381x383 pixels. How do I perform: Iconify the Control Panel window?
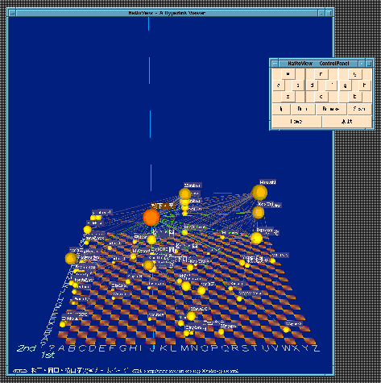pos(362,64)
